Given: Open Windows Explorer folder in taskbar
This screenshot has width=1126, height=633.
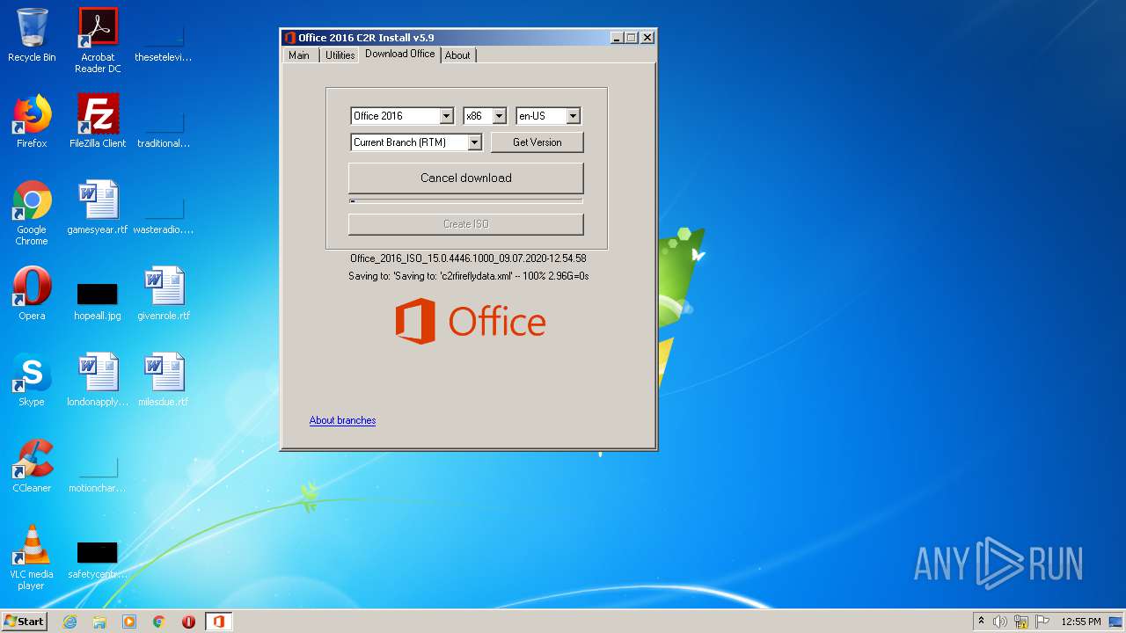Looking at the screenshot, I should 99,622.
